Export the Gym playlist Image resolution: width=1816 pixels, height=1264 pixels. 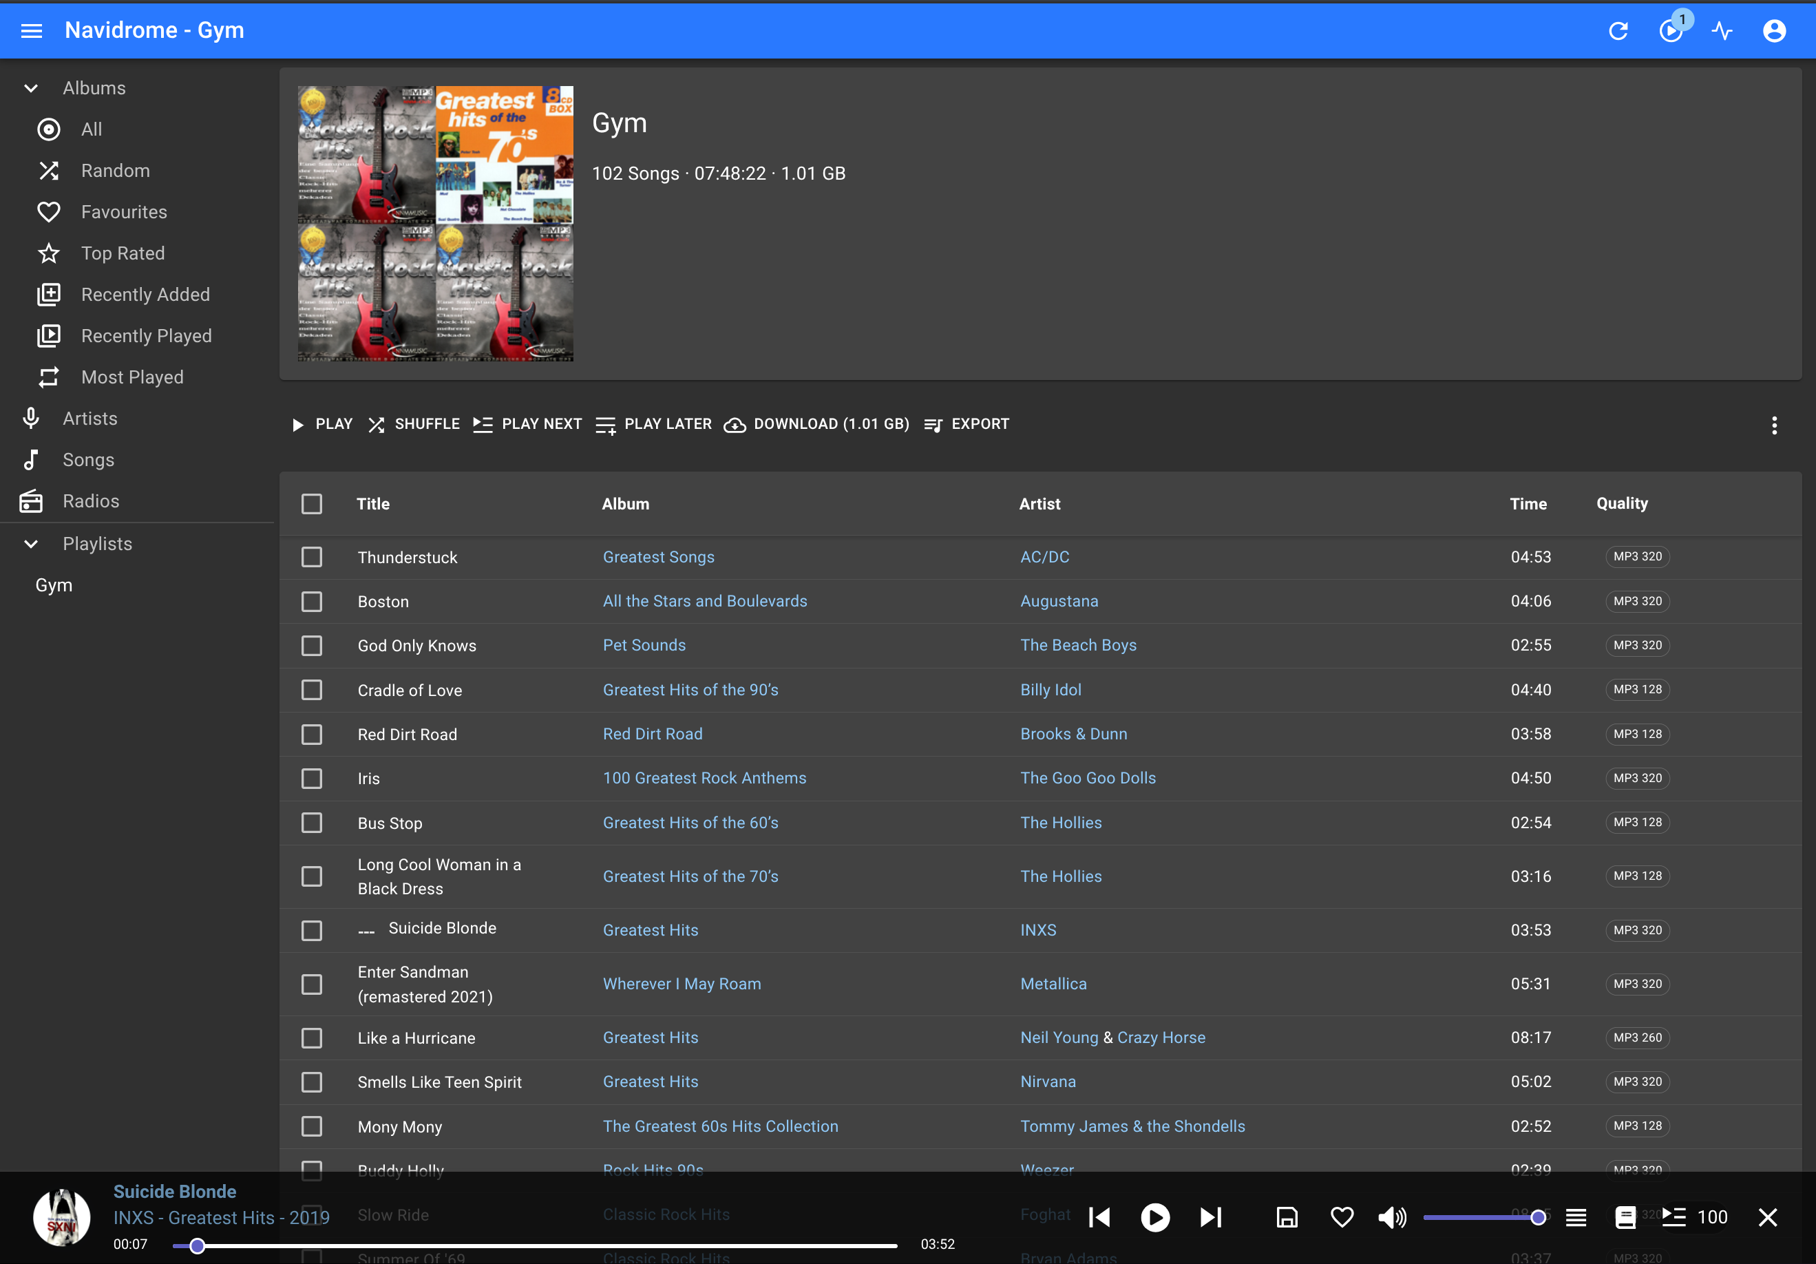pyautogui.click(x=967, y=425)
